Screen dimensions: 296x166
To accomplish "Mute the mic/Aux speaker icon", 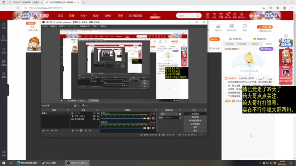I will pyautogui.click(x=149, y=118).
